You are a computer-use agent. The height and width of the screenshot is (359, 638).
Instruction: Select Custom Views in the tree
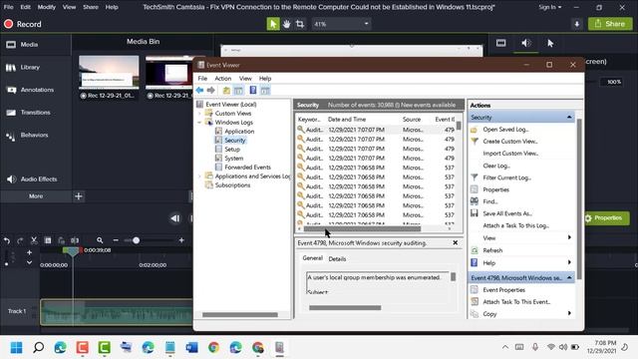pyautogui.click(x=233, y=113)
